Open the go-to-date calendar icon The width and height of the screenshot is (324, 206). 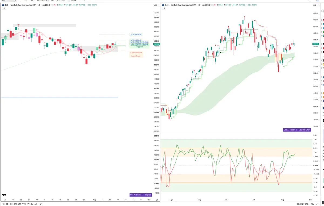point(41,204)
